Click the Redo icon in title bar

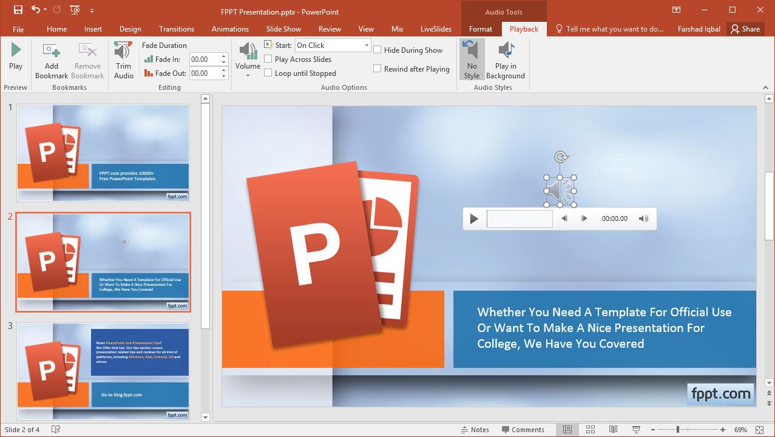[x=56, y=10]
